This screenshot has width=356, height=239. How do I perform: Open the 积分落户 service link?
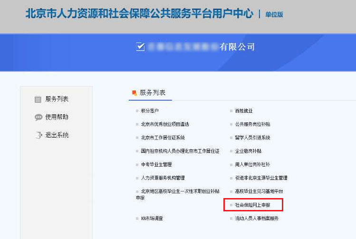point(150,111)
